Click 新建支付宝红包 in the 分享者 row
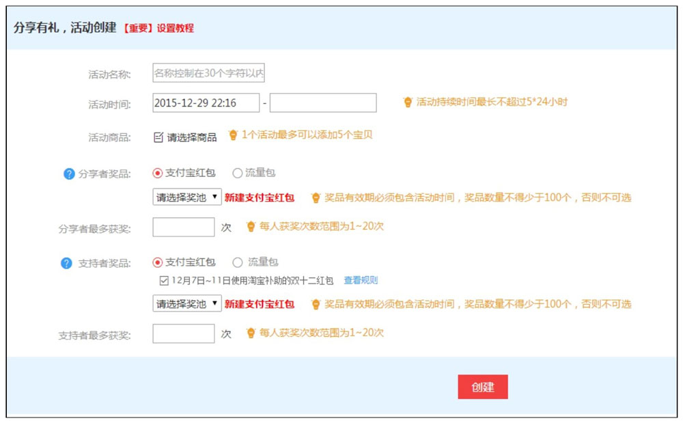 click(x=261, y=197)
